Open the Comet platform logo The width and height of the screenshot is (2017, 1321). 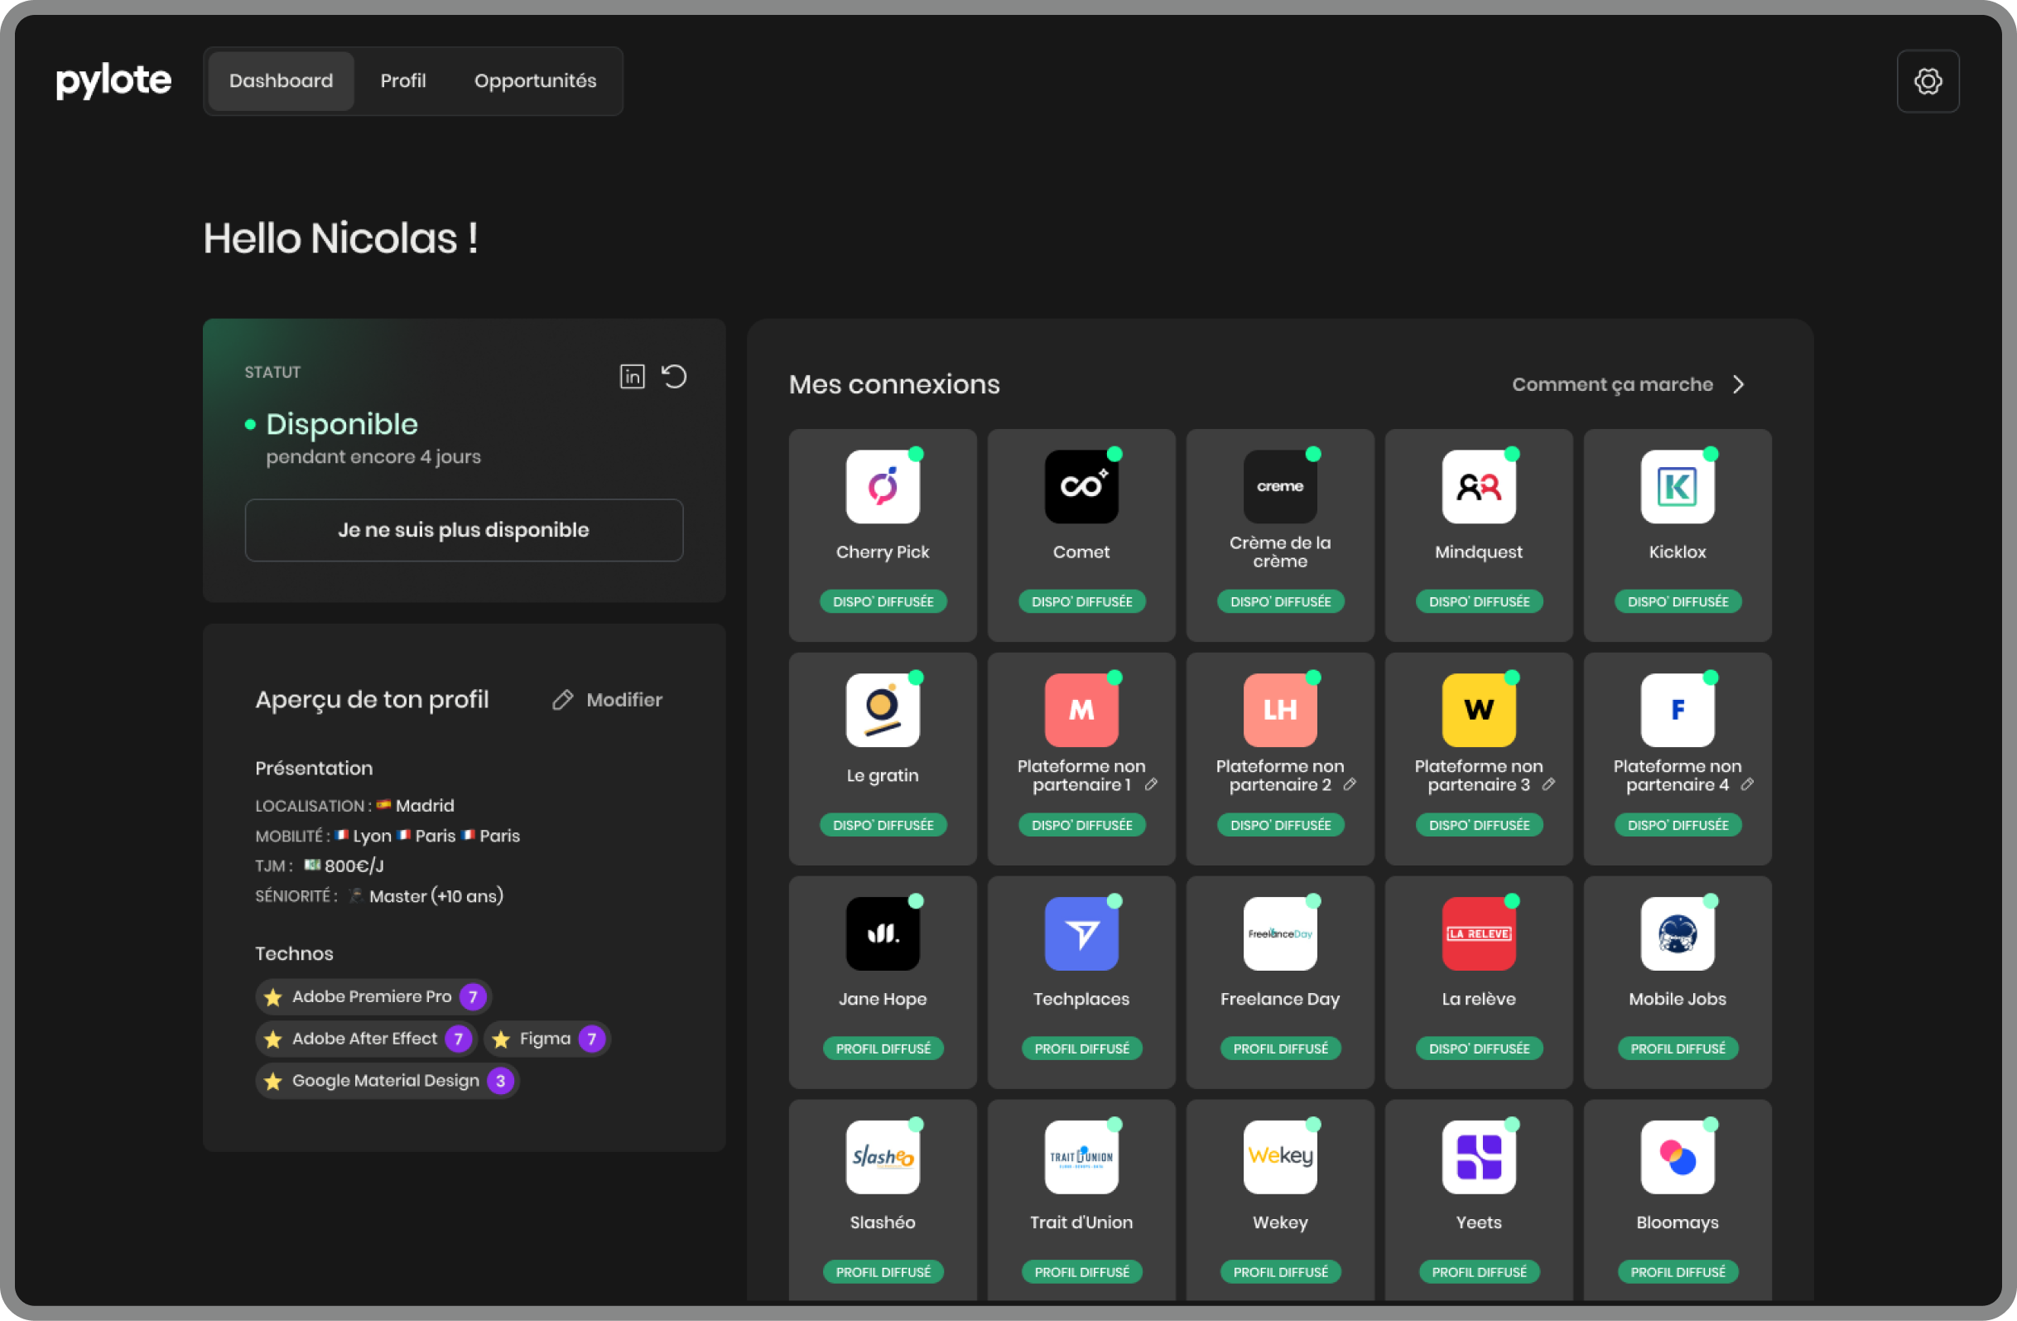pyautogui.click(x=1081, y=487)
